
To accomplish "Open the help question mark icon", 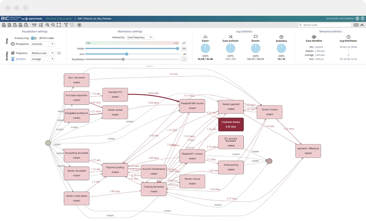I will tap(362, 19).
